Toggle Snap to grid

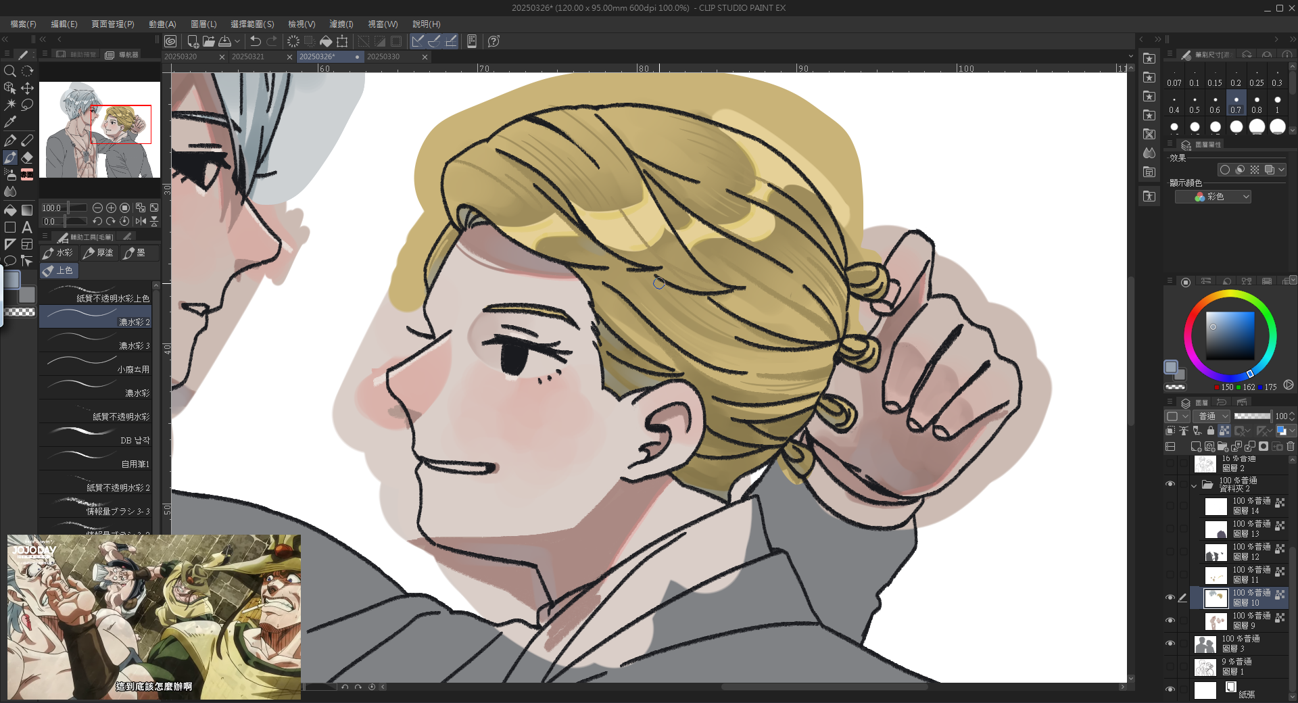pyautogui.click(x=451, y=41)
